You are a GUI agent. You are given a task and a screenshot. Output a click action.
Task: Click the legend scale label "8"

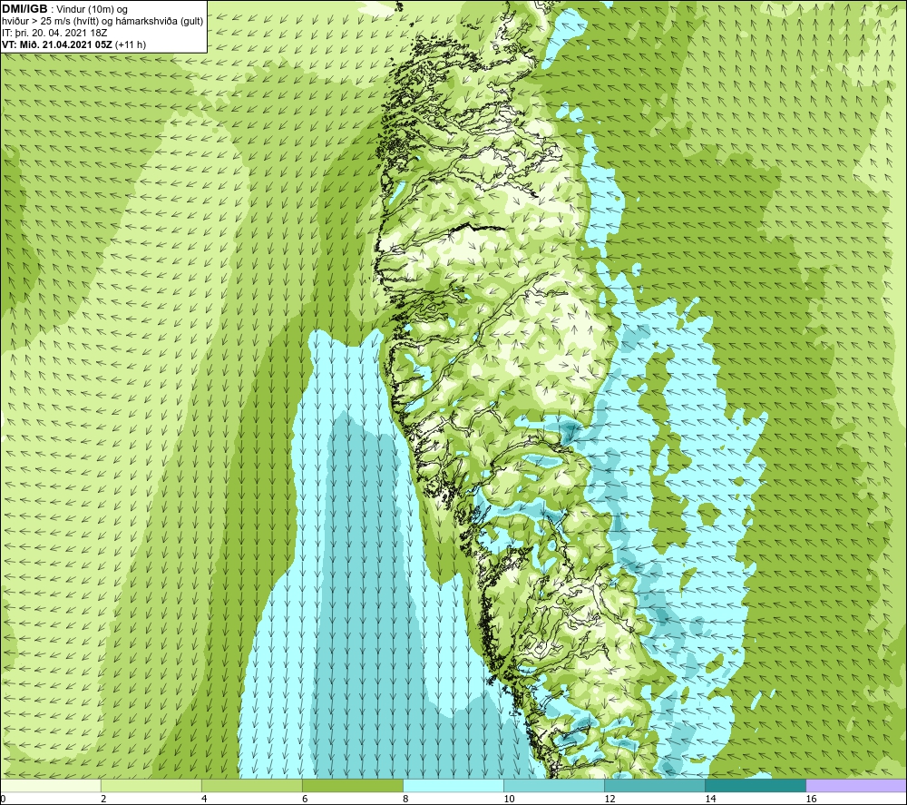pyautogui.click(x=405, y=800)
